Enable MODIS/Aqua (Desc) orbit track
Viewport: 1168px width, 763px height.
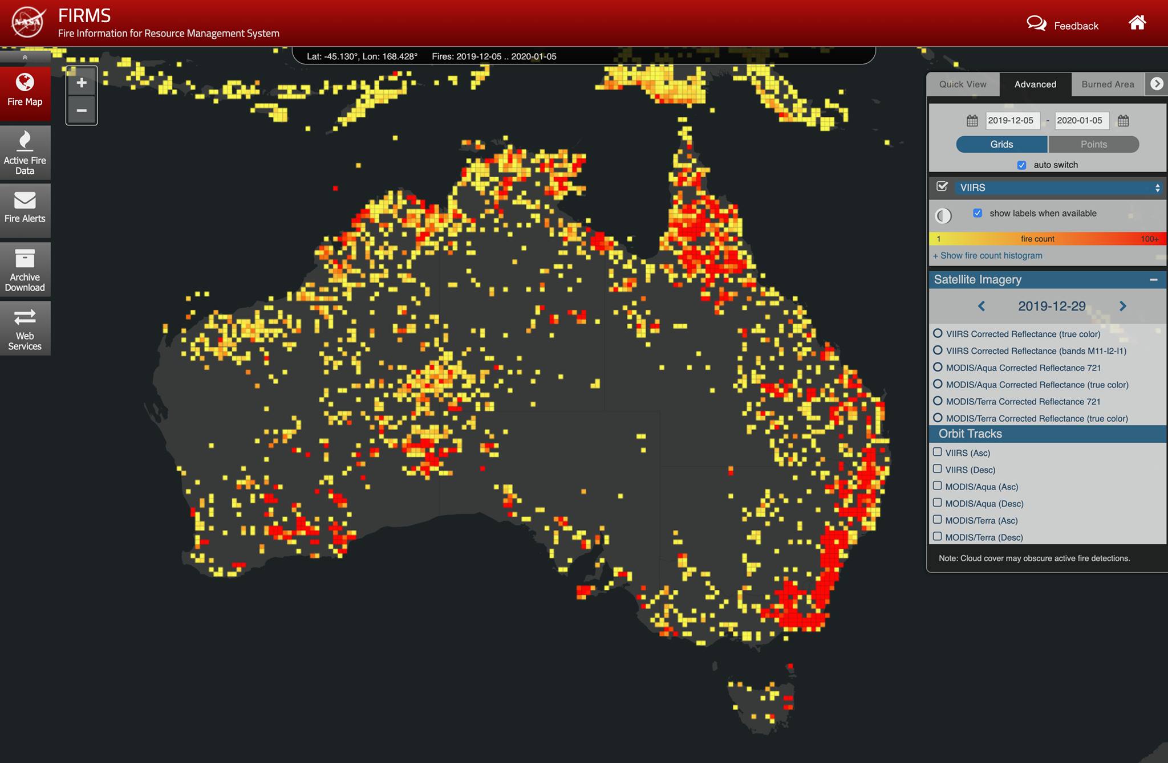pos(937,503)
